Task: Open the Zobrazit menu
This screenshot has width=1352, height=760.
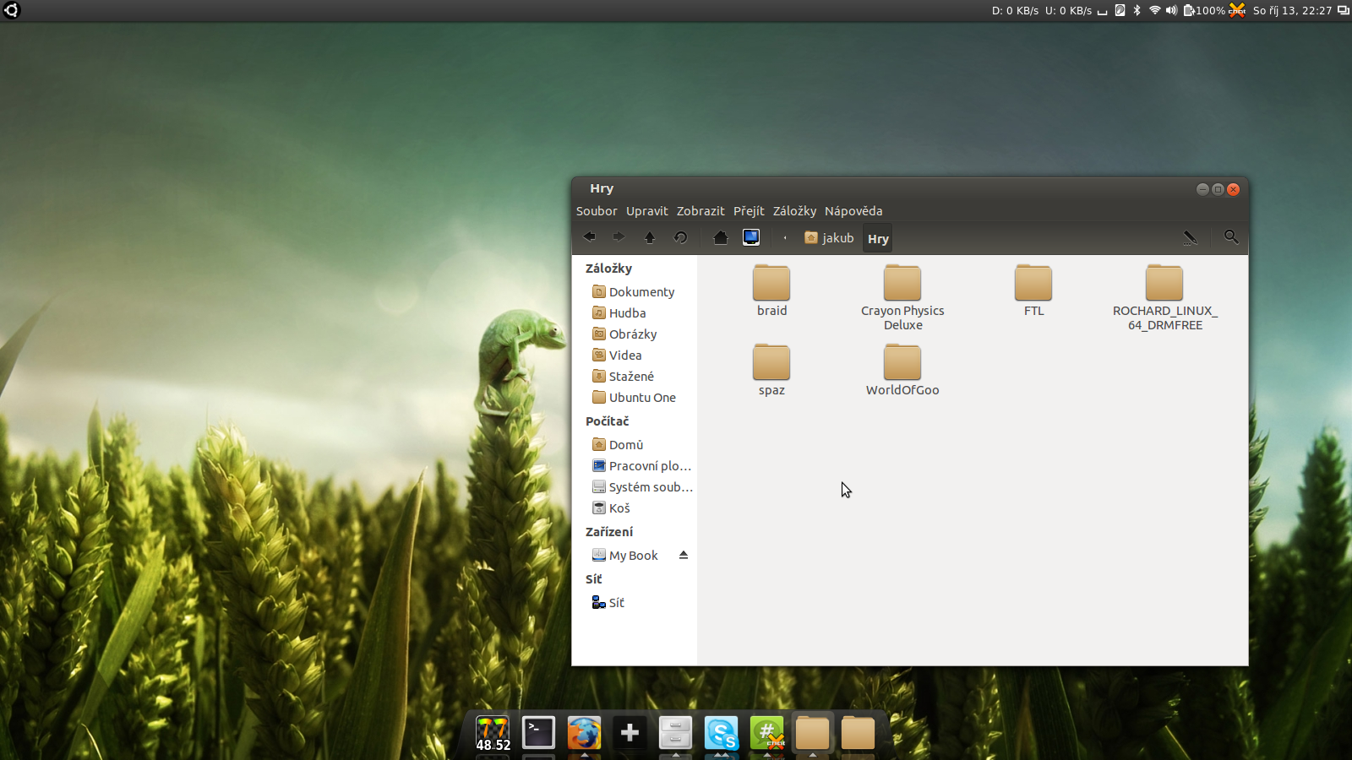Action: pos(701,211)
